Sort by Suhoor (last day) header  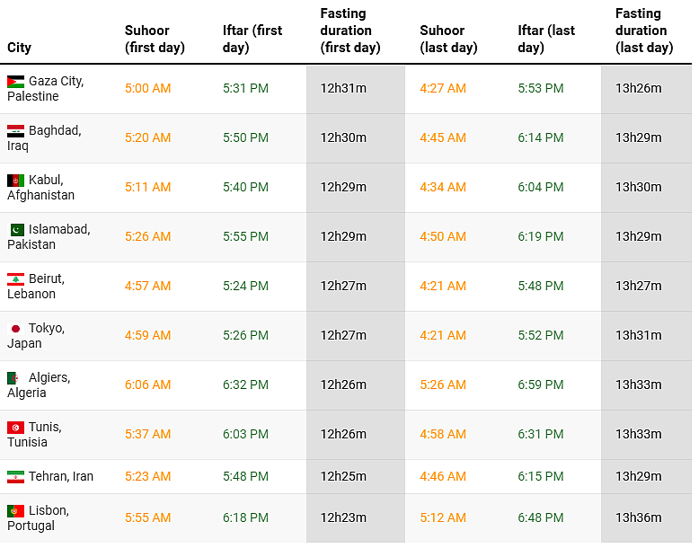pos(448,39)
